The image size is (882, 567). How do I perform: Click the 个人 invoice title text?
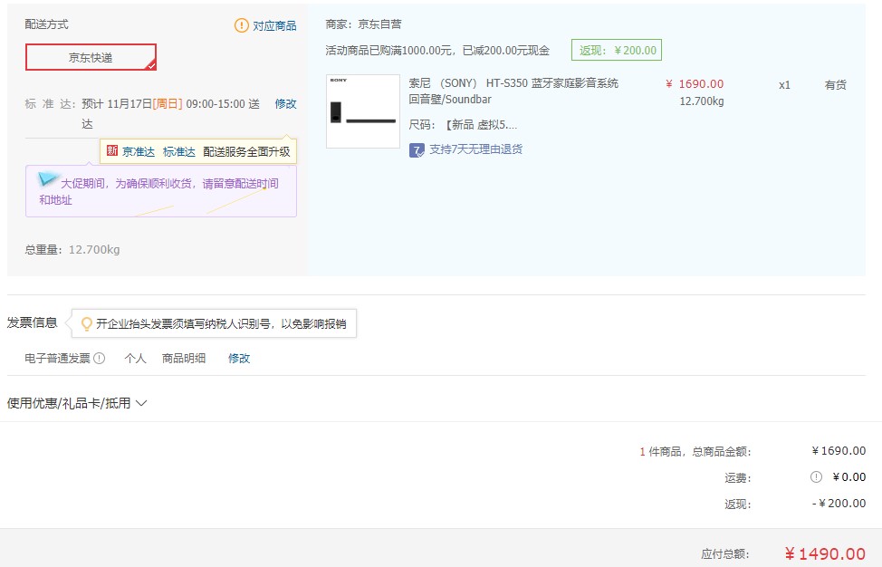pos(135,359)
